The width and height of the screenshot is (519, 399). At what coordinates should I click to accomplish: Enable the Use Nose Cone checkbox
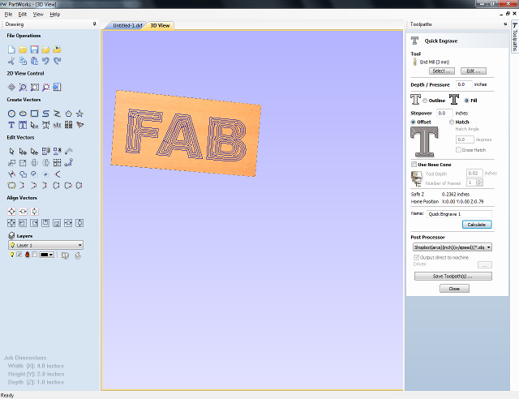click(414, 165)
